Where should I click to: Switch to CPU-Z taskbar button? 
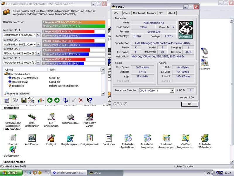coord(105,172)
